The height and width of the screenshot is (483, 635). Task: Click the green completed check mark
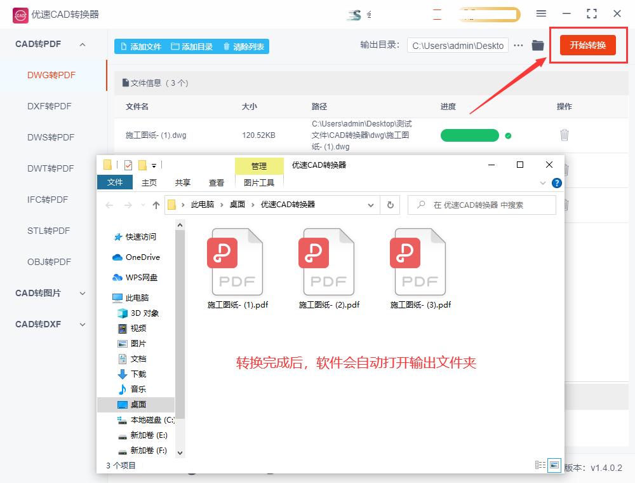pos(508,136)
